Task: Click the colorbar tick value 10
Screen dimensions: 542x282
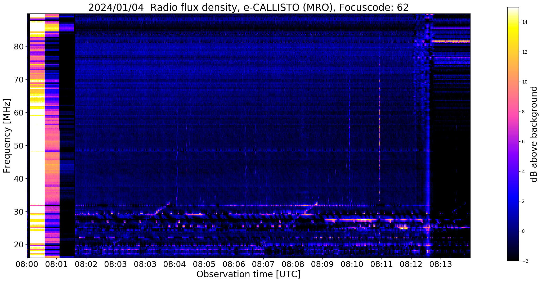Action: (524, 82)
